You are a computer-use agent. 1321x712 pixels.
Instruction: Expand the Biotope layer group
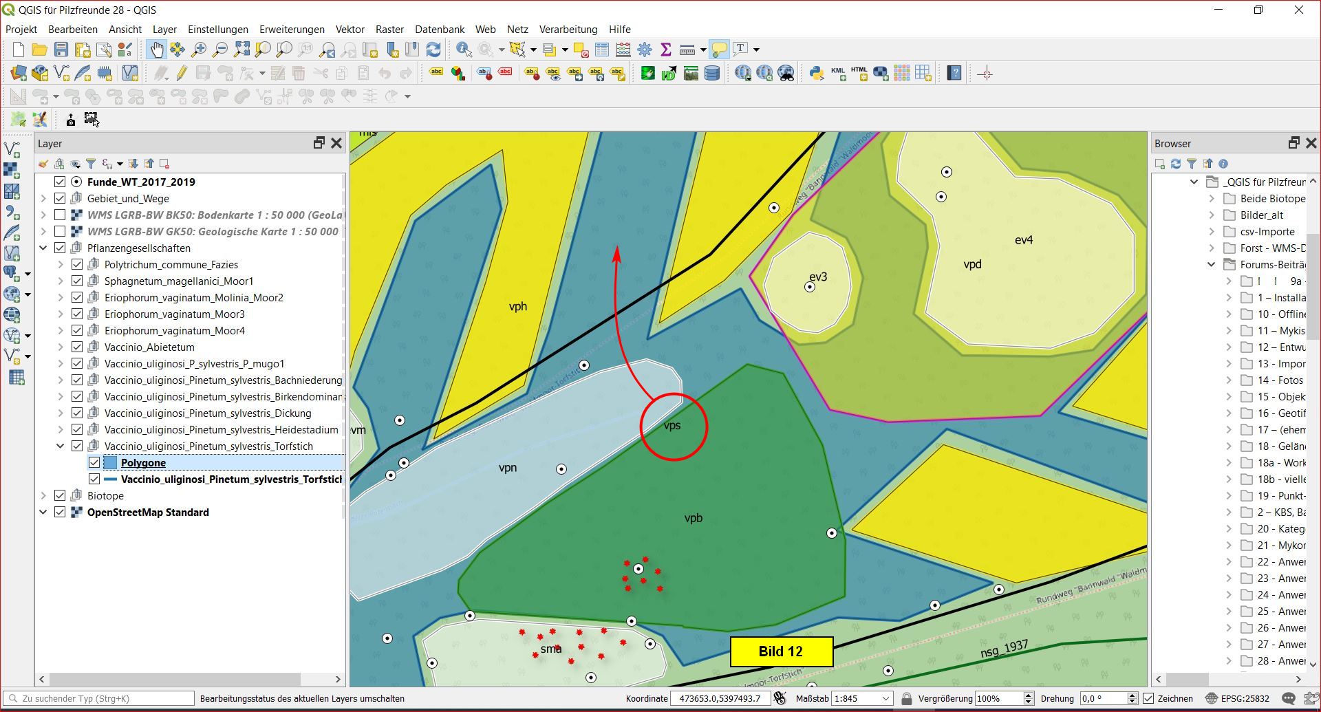(43, 496)
